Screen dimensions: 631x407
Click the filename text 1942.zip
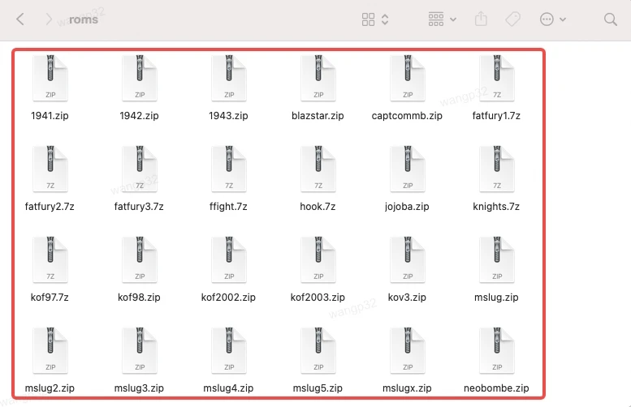[x=139, y=116]
